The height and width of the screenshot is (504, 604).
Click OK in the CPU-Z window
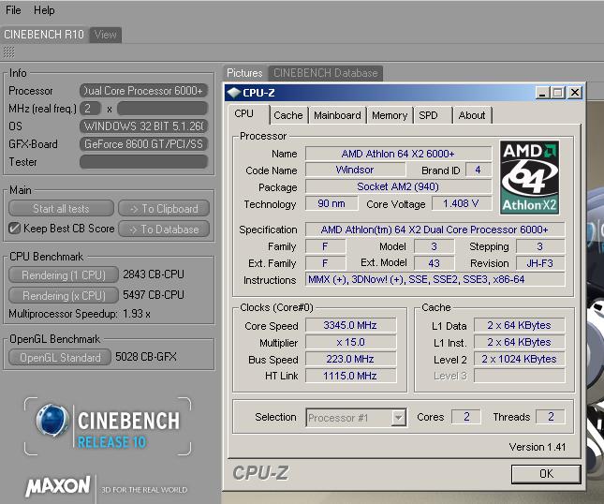click(x=546, y=474)
